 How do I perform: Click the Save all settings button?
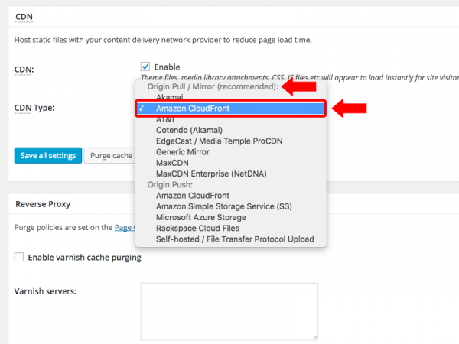tap(48, 156)
